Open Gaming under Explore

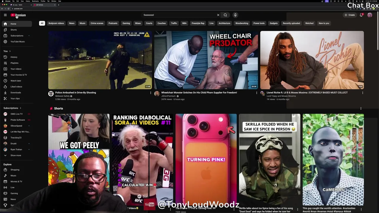pyautogui.click(x=16, y=193)
